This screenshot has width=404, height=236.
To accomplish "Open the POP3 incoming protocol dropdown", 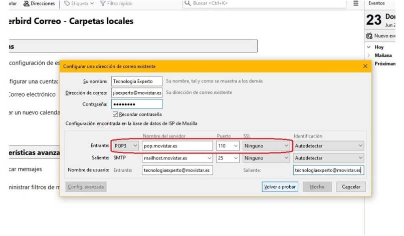I will 125,146.
